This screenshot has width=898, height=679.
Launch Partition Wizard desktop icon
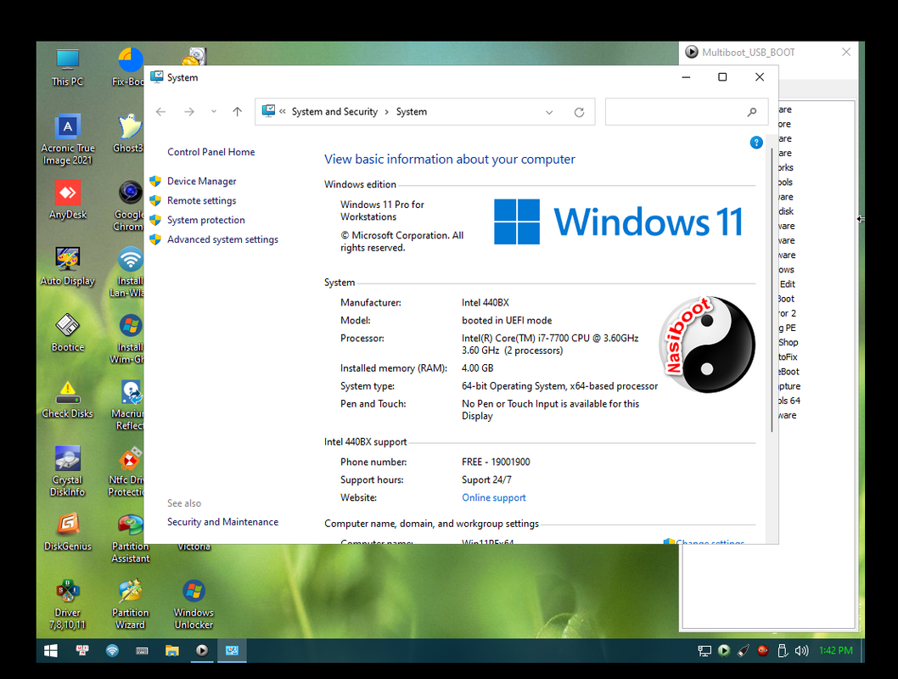pos(130,603)
